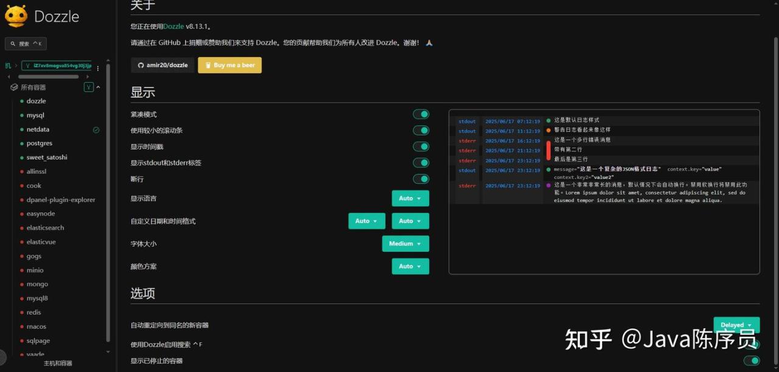The image size is (779, 372).
Task: Click the all-containers cube icon
Action: pyautogui.click(x=14, y=88)
